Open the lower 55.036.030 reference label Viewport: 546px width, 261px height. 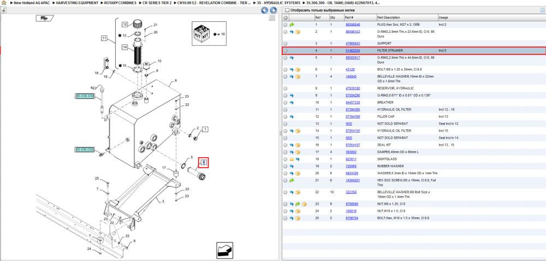[85, 150]
